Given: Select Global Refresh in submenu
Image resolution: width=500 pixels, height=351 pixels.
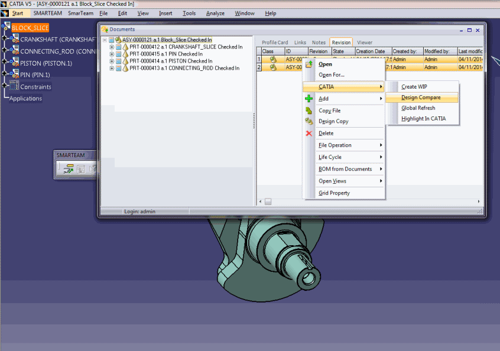Looking at the screenshot, I should pos(421,108).
